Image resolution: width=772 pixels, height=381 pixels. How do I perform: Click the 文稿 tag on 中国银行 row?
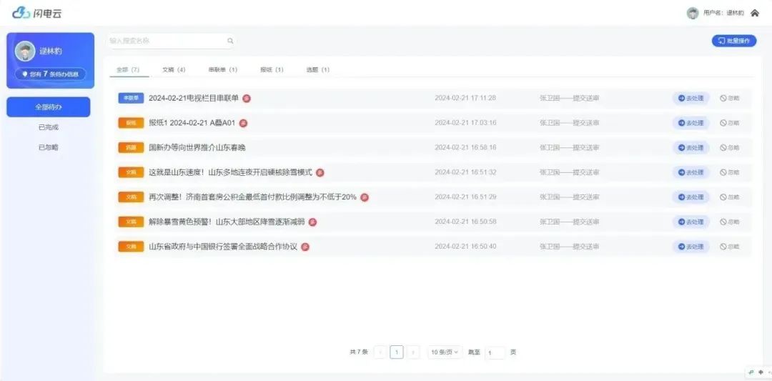[x=131, y=247]
